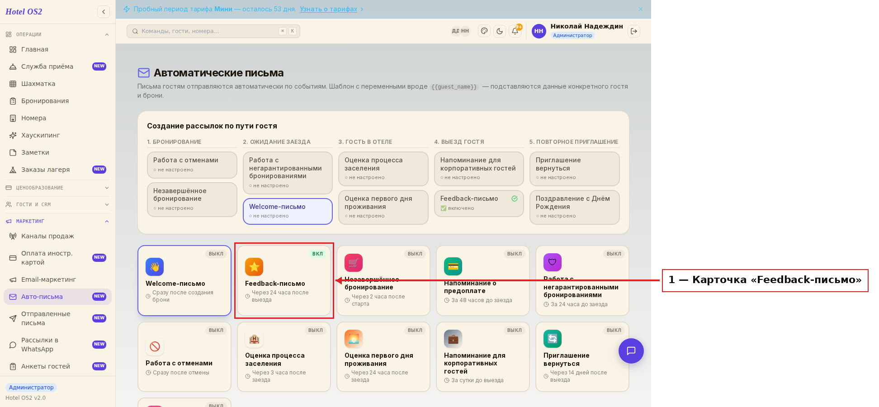The height and width of the screenshot is (407, 879).
Task: Select Welcome-письмо in the guest journey map
Action: coord(288,211)
